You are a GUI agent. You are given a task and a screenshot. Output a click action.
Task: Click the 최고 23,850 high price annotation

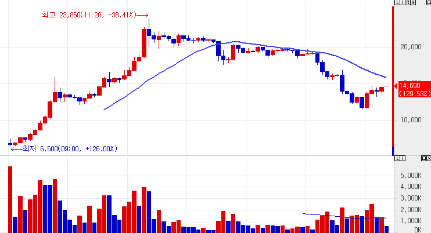click(x=95, y=15)
